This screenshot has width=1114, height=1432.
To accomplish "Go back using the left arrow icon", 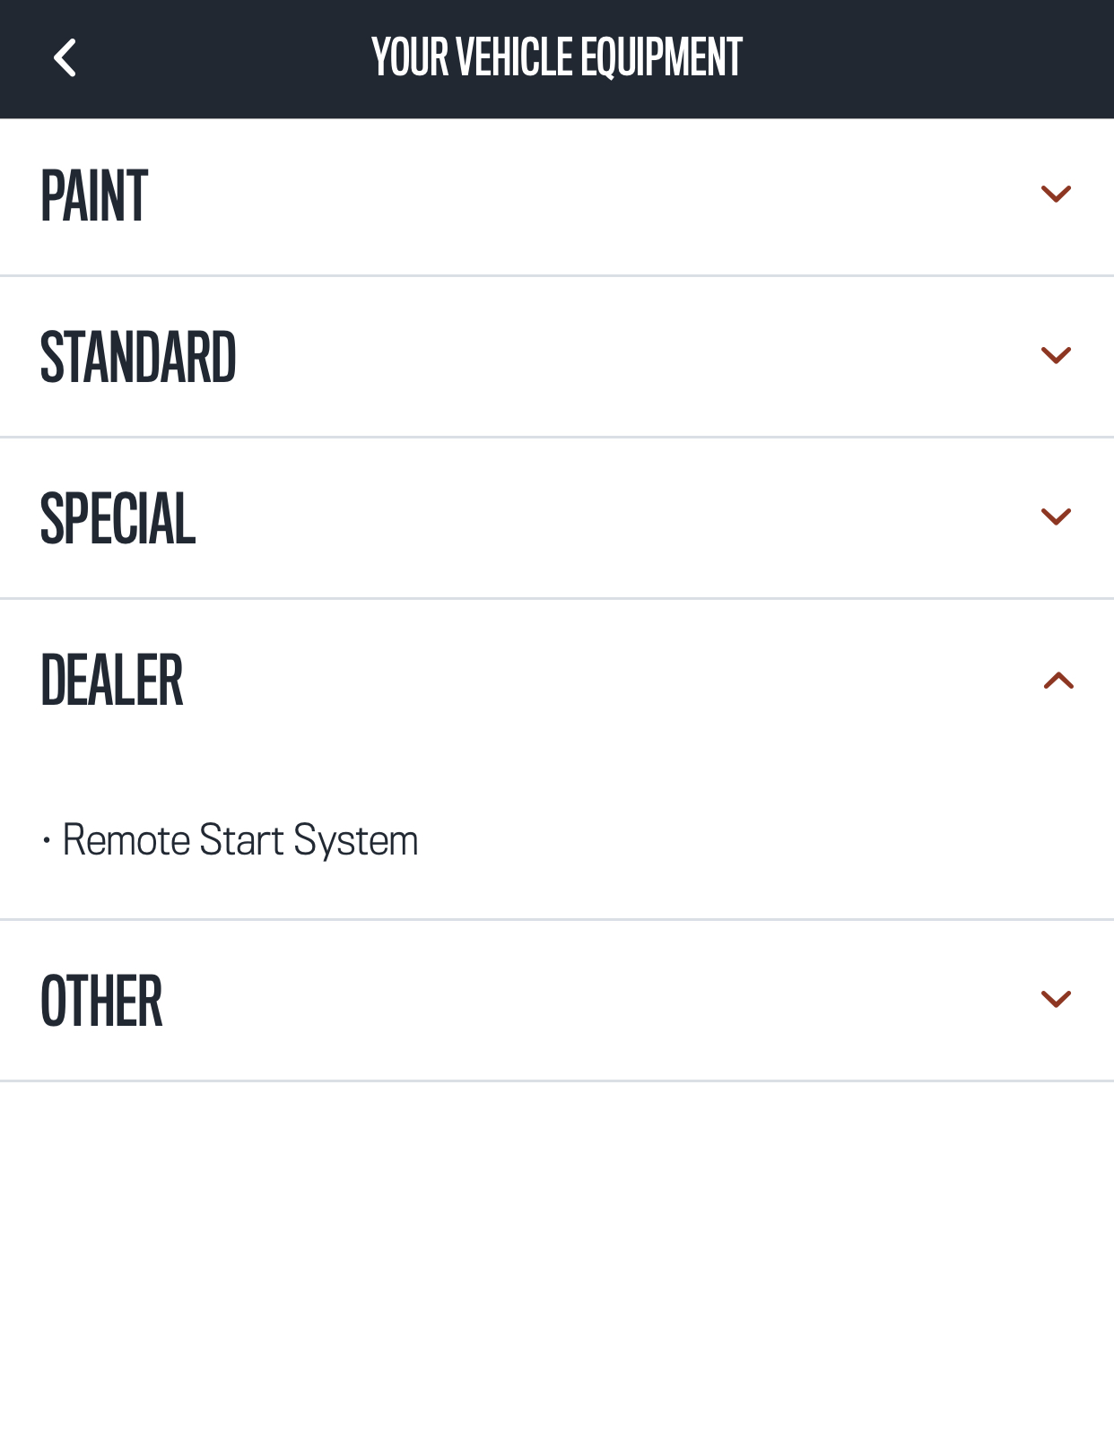I will (65, 58).
